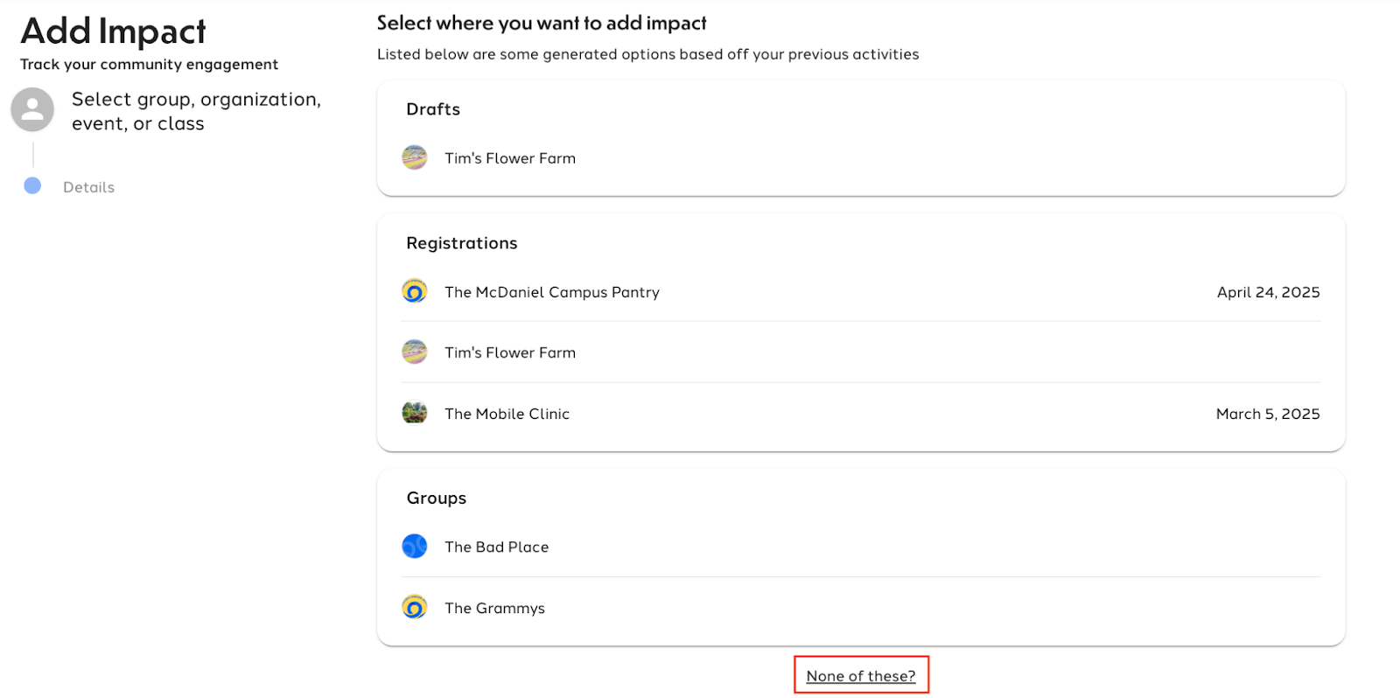The height and width of the screenshot is (698, 1400).
Task: Click the Select group, organization step label
Action: click(x=196, y=111)
